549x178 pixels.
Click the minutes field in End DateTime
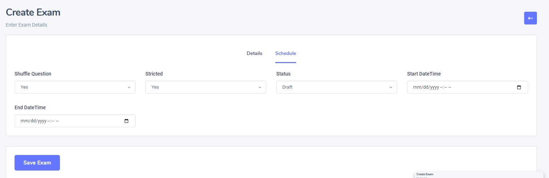53,121
